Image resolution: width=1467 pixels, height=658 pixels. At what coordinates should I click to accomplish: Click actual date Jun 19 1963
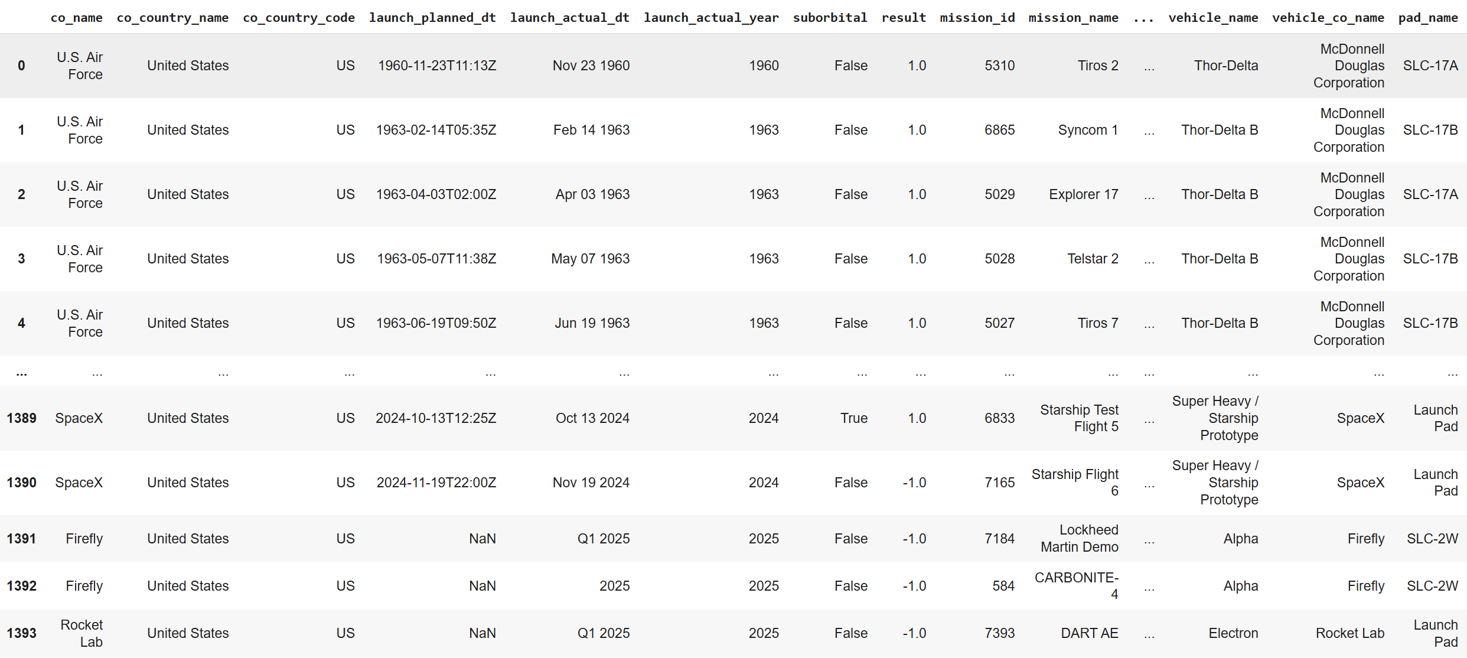pos(592,323)
